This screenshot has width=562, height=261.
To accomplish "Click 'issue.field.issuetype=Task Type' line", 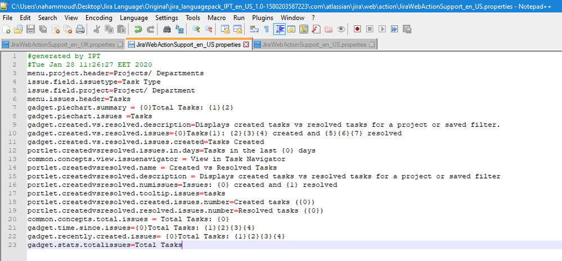I will 94,82.
